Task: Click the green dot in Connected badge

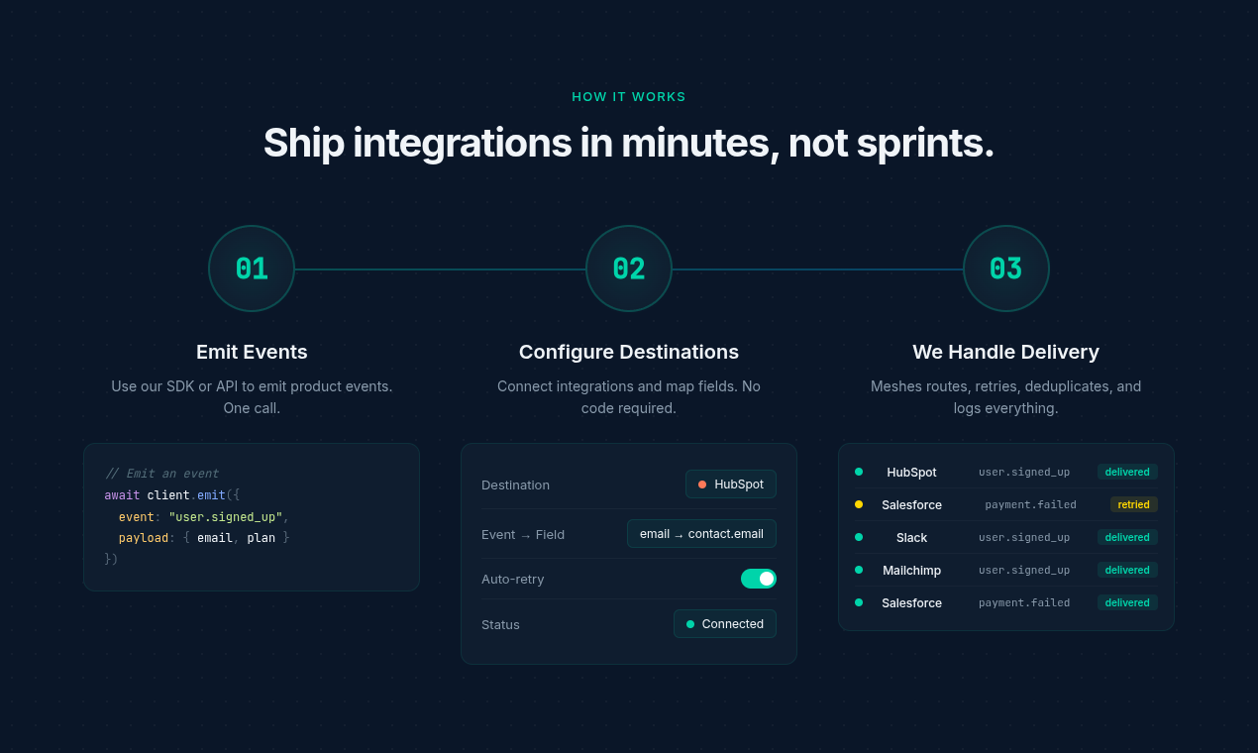Action: coord(690,624)
